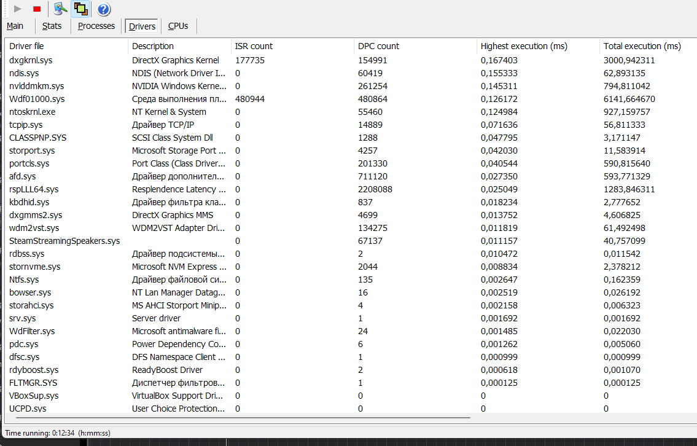Switch to the Main tab
The width and height of the screenshot is (697, 446).
[x=15, y=26]
